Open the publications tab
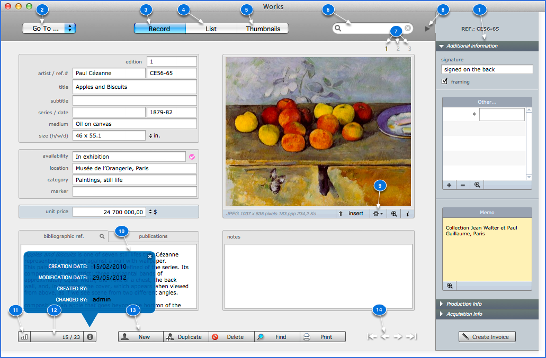This screenshot has height=358, width=546. (153, 236)
